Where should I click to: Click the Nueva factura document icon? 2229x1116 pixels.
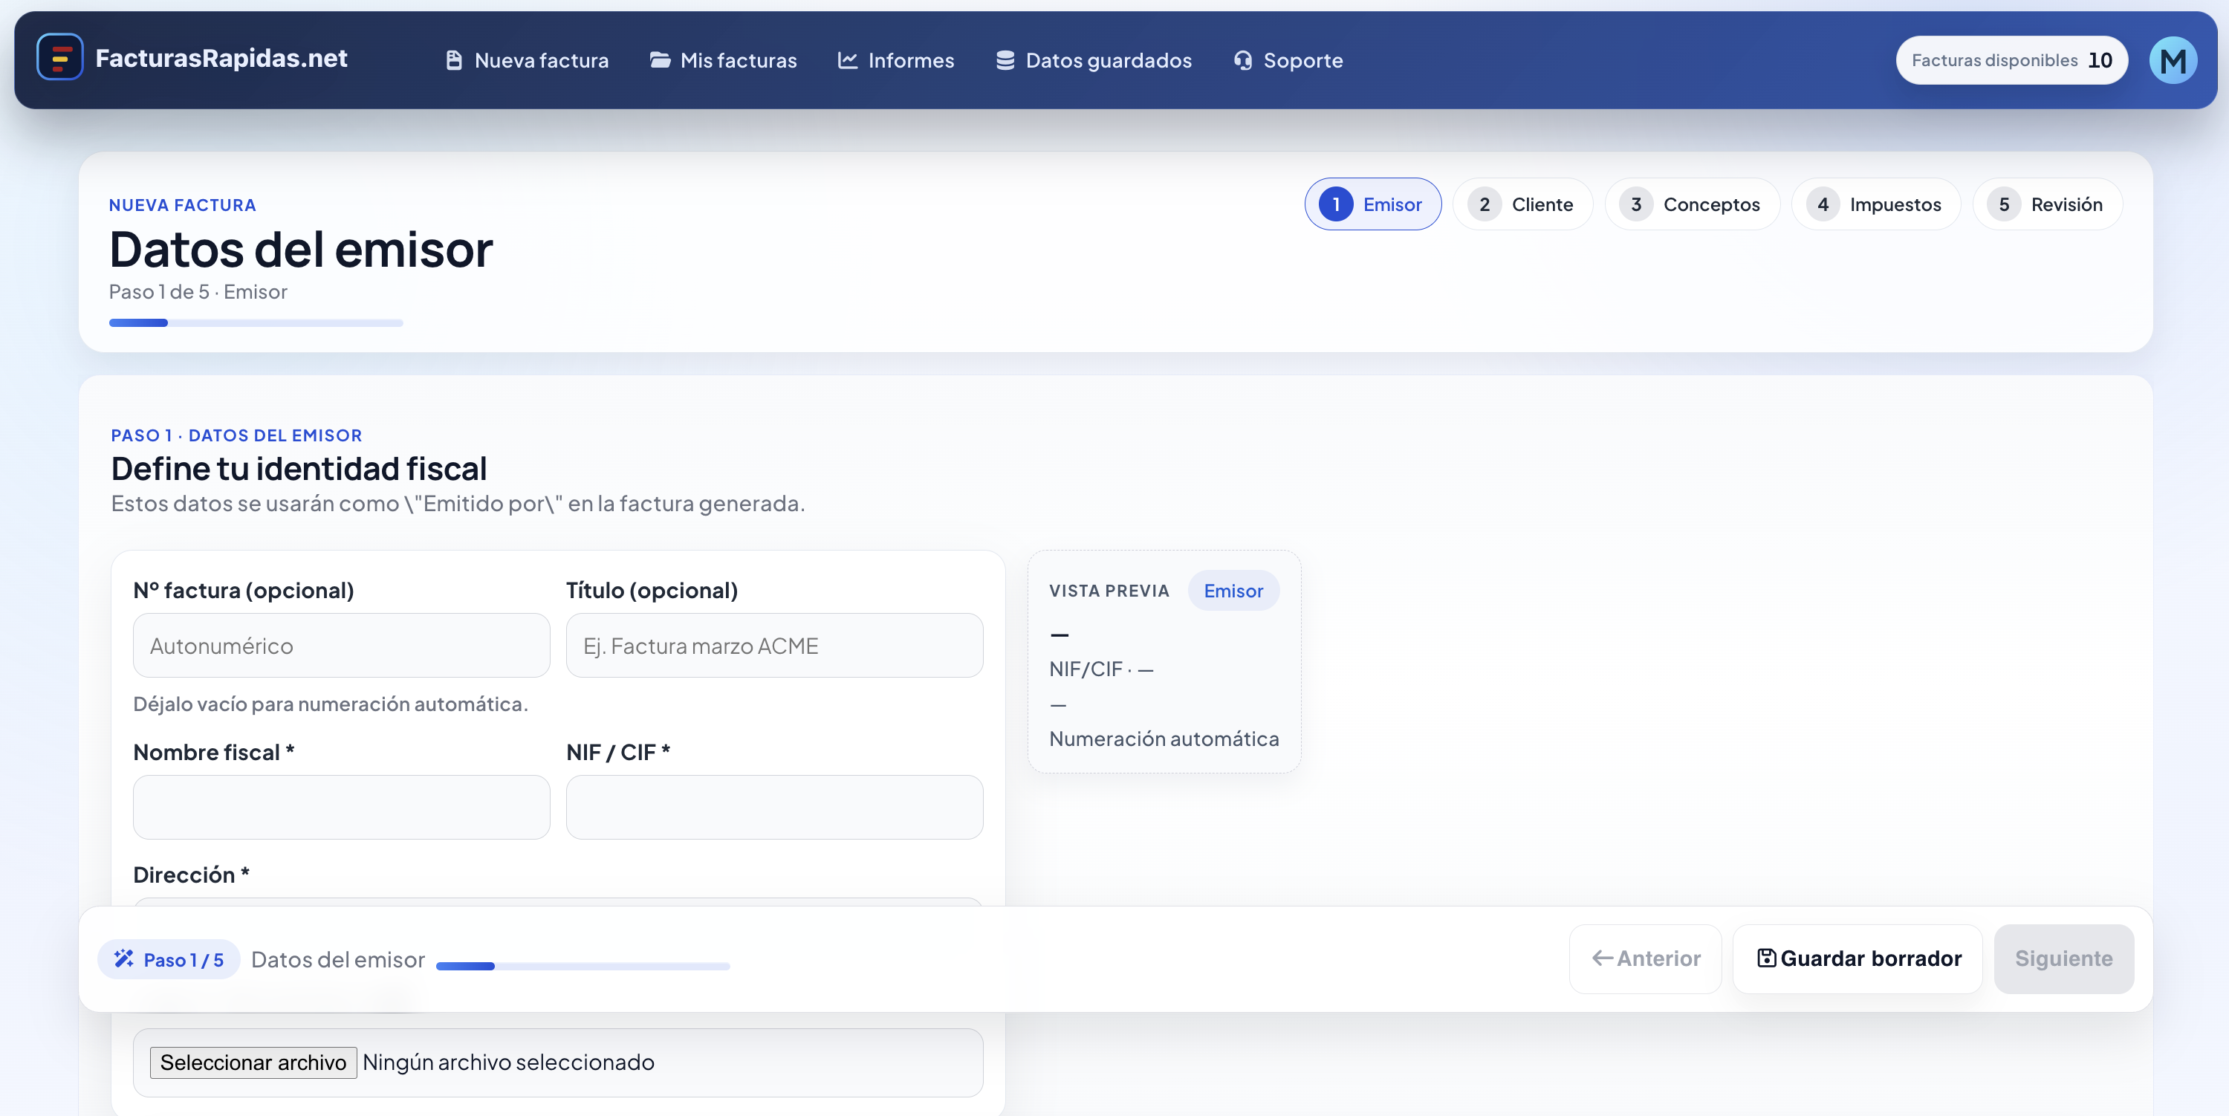(x=453, y=61)
